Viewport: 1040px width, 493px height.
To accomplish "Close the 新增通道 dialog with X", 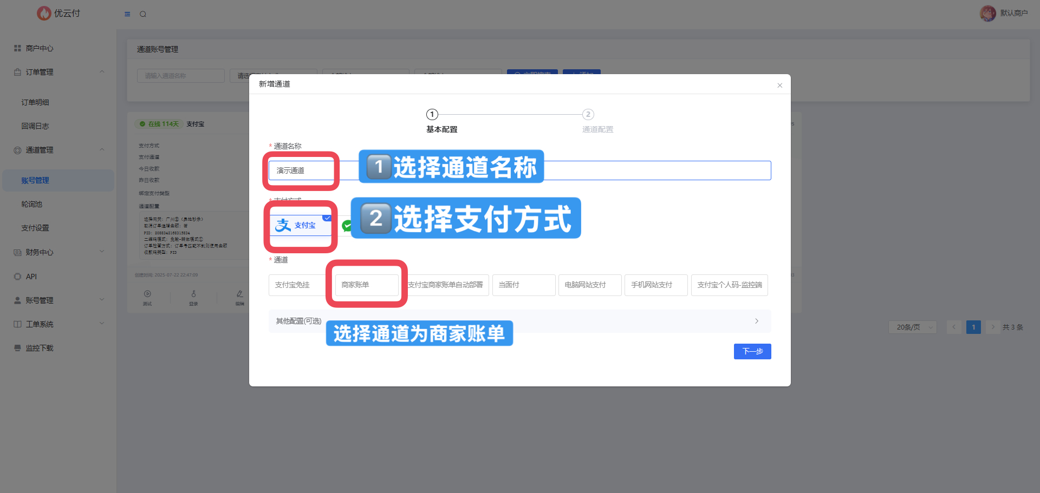I will (x=780, y=86).
